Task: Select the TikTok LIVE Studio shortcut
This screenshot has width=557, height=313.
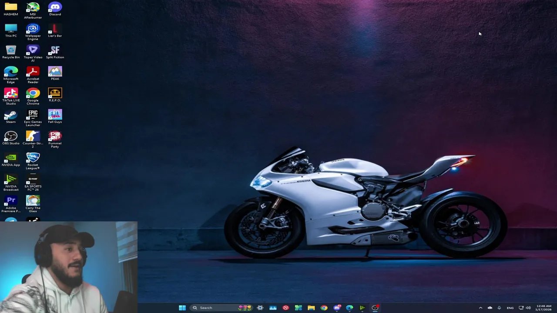Action: [11, 97]
